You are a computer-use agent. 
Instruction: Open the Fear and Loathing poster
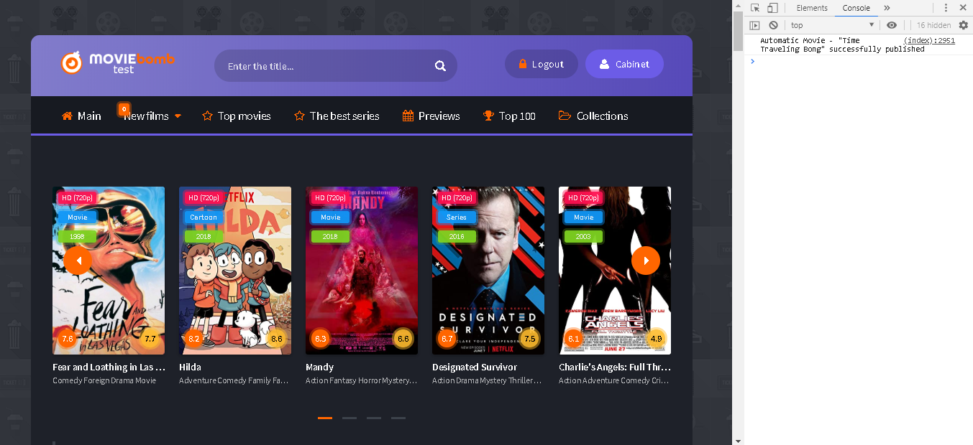point(109,271)
